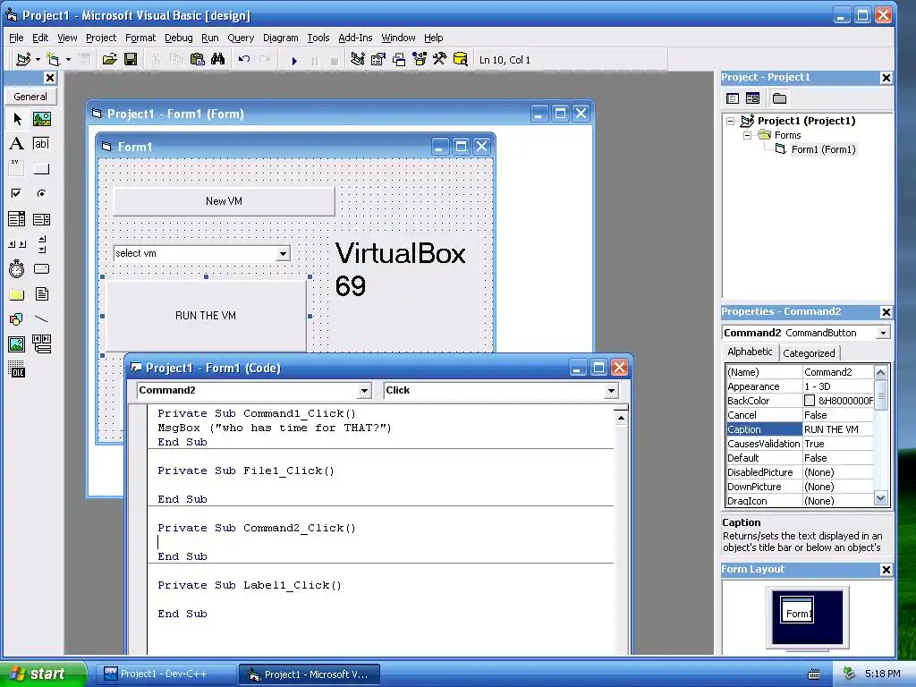
Task: Click View Object in Project panel
Action: pos(752,98)
